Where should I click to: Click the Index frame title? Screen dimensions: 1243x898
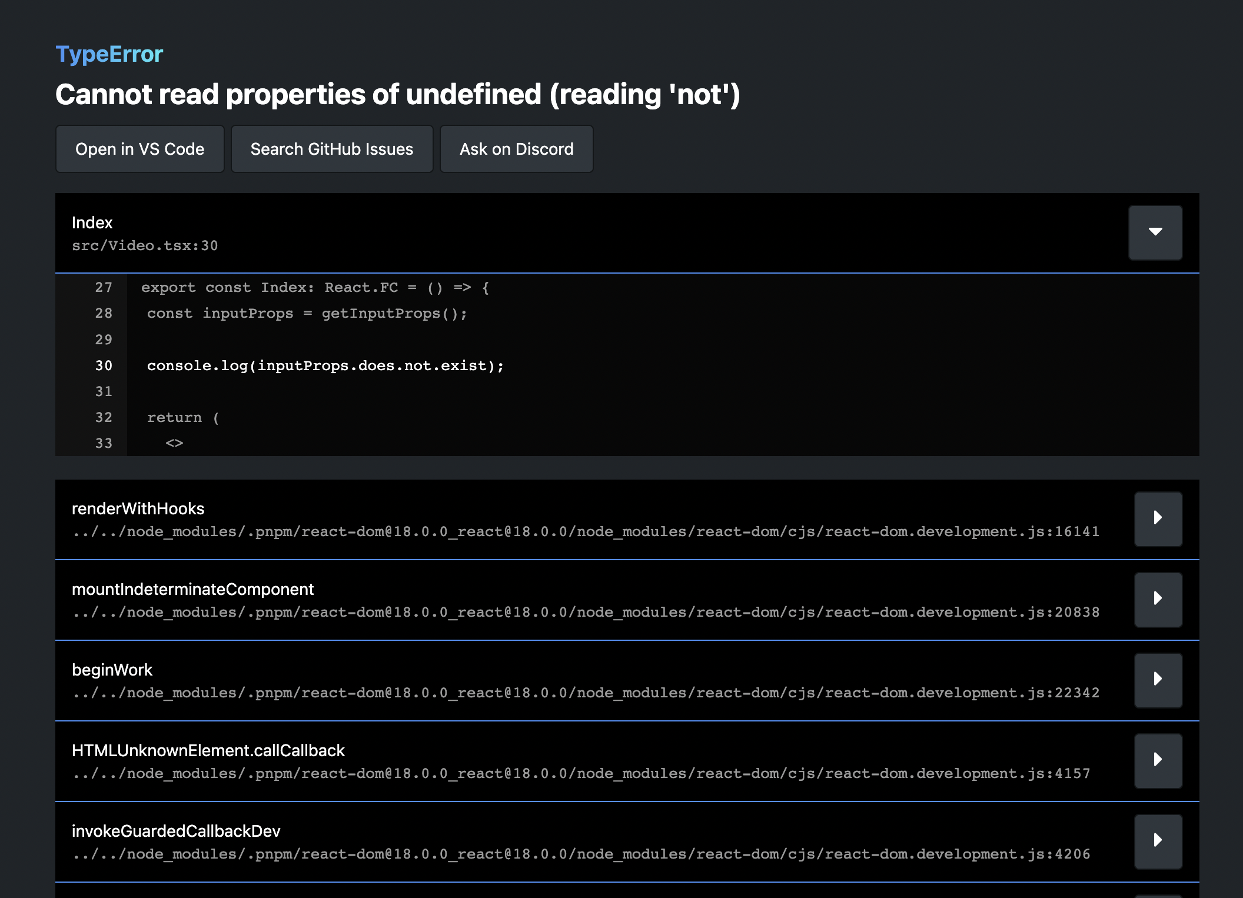(92, 223)
